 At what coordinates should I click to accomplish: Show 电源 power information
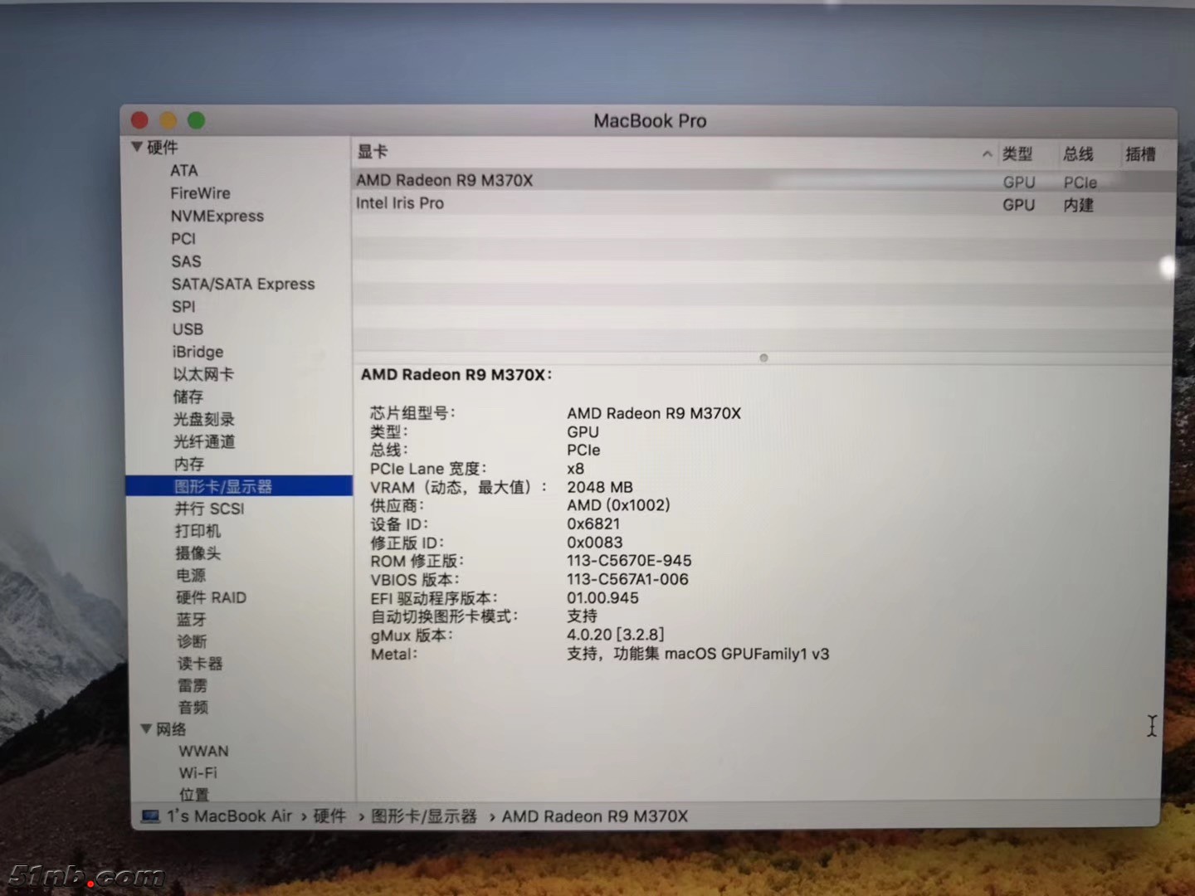pos(191,575)
